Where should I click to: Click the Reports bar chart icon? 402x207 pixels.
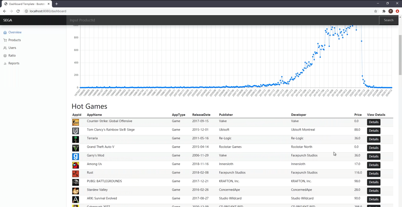[5, 64]
